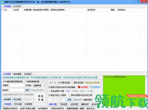This screenshot has height=110, width=148.
Task: Choose the 内置浏览器 radio button
Action: pos(59,83)
